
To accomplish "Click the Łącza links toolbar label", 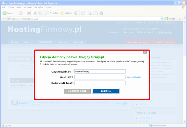I will (180, 19).
